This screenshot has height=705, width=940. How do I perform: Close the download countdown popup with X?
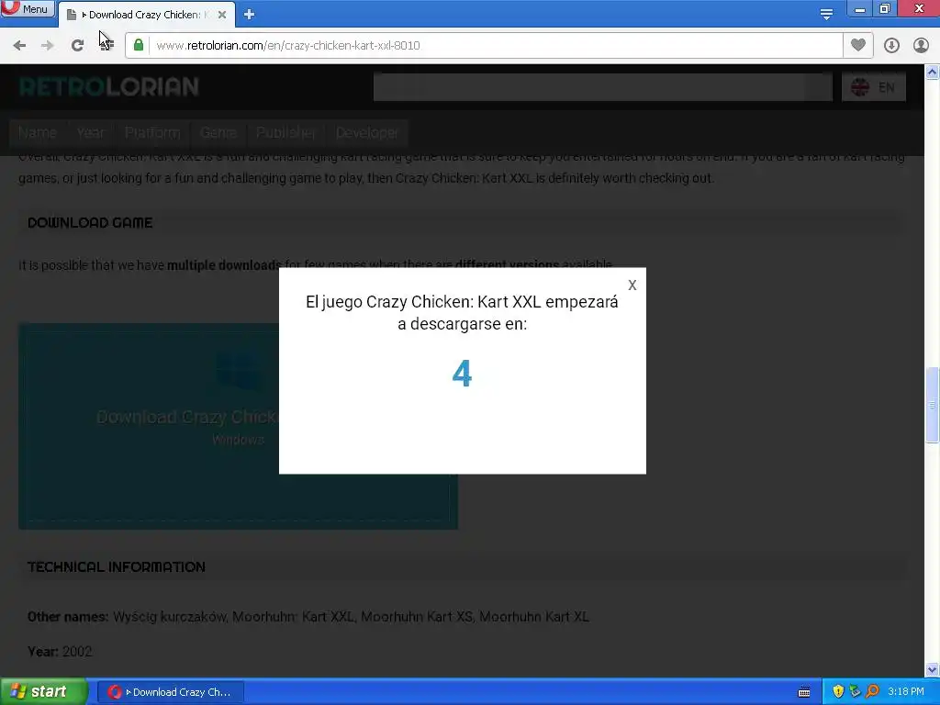point(632,285)
